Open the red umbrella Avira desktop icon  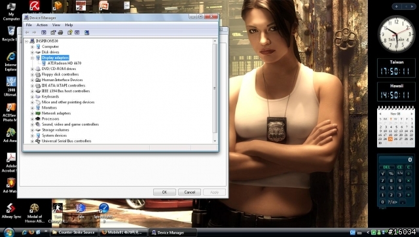click(x=35, y=7)
